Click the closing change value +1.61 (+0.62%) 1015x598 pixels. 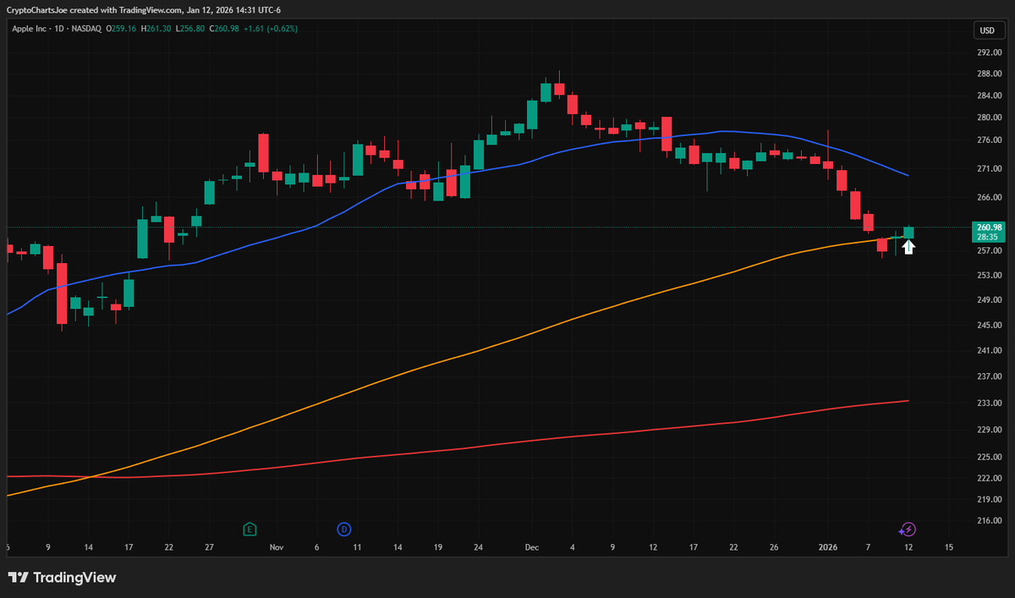[x=272, y=28]
